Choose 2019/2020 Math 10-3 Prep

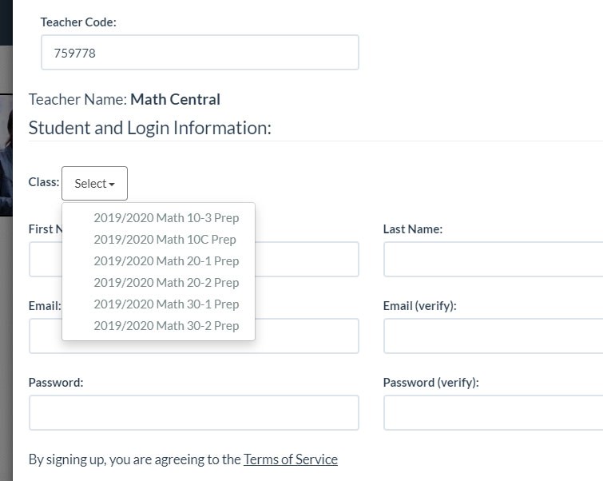[166, 217]
